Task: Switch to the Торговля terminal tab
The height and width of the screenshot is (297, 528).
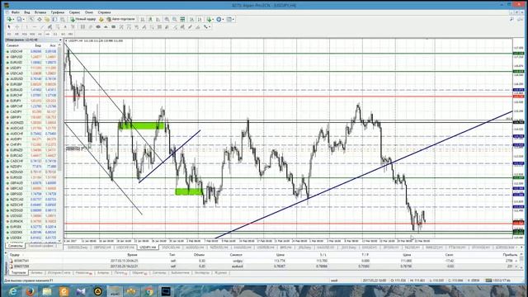Action: [18, 273]
